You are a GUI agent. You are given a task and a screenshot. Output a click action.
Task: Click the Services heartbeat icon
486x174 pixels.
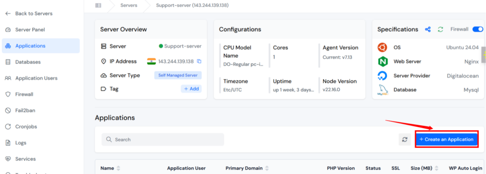8,159
